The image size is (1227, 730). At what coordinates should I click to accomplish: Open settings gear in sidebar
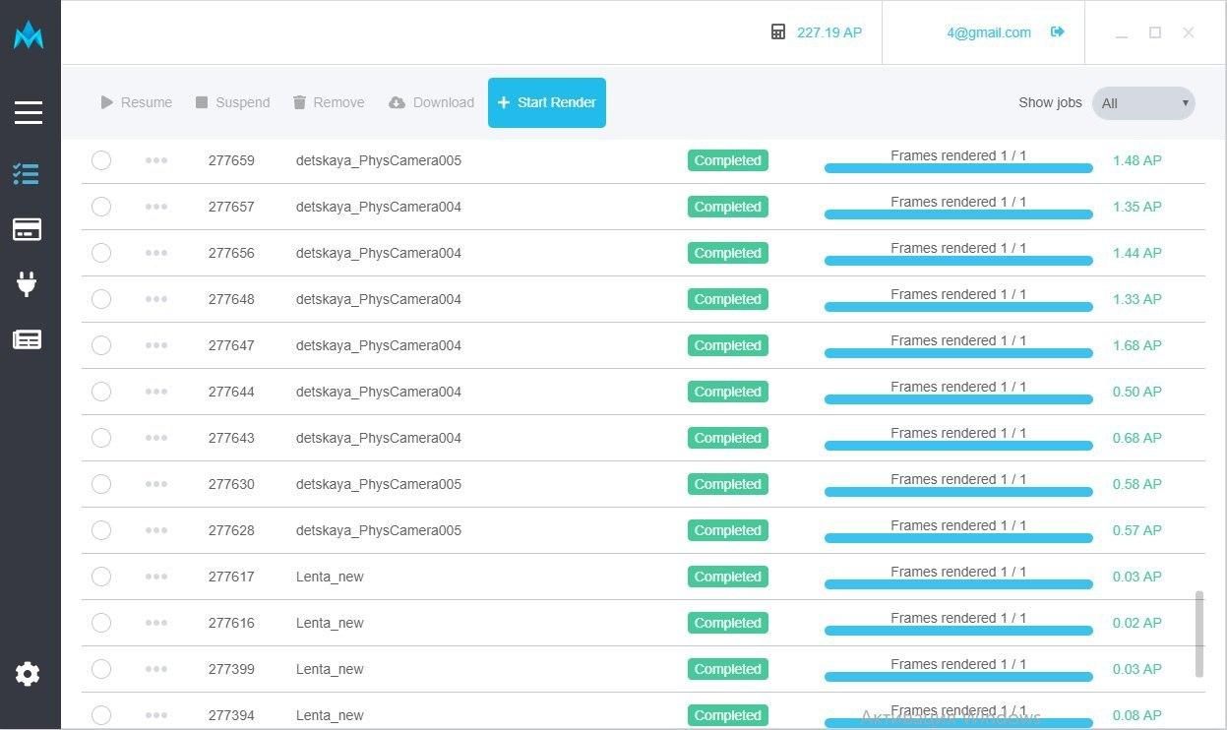click(28, 674)
